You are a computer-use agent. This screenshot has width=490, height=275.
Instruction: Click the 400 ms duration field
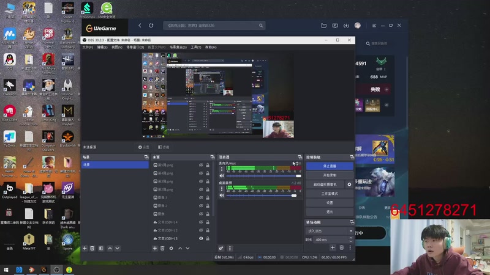point(331,240)
